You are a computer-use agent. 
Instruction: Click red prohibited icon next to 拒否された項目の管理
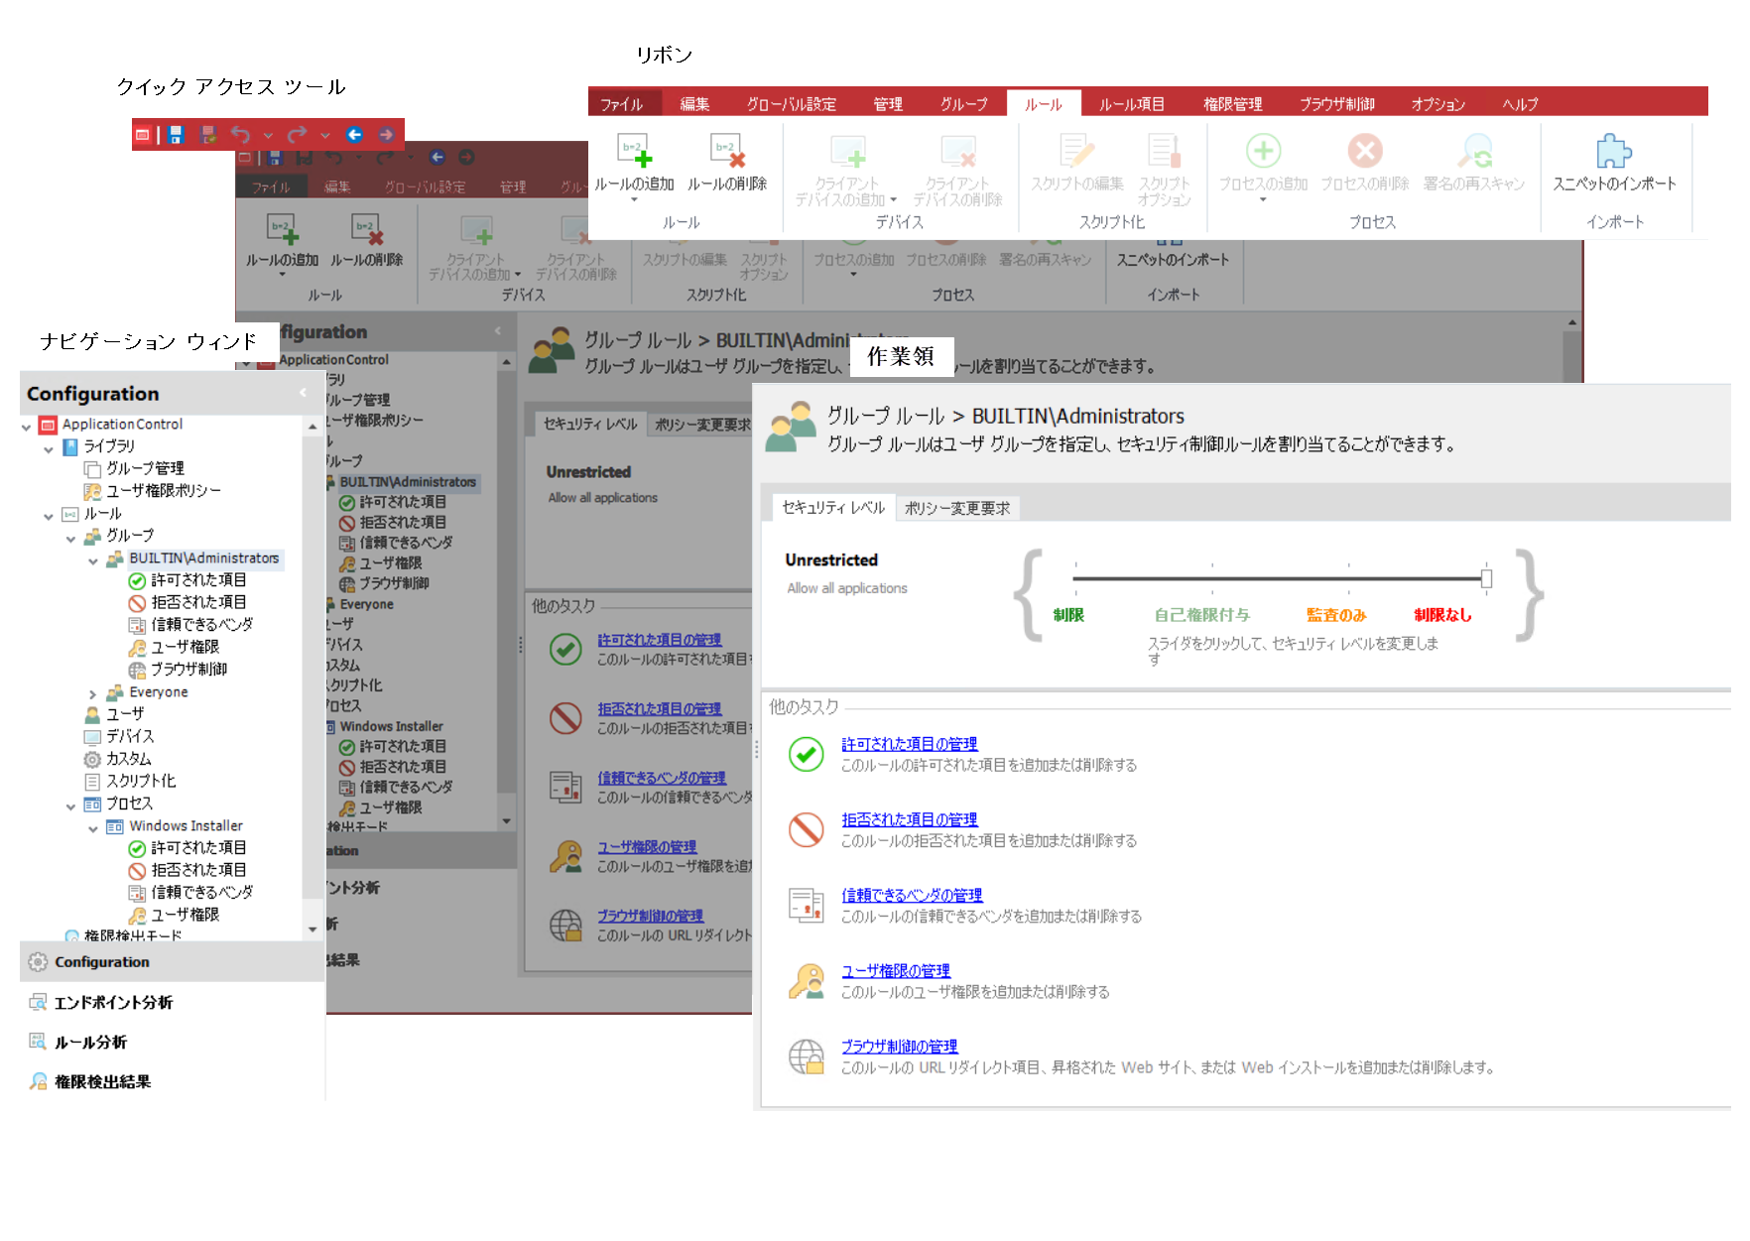pos(807,829)
